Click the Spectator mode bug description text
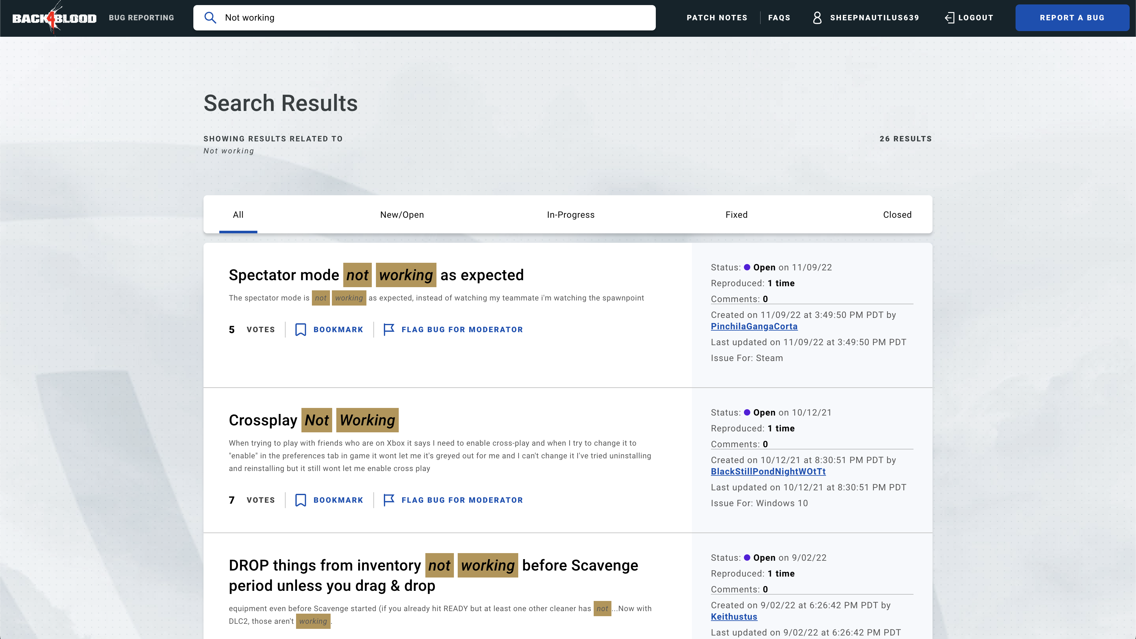The height and width of the screenshot is (639, 1136). (436, 298)
